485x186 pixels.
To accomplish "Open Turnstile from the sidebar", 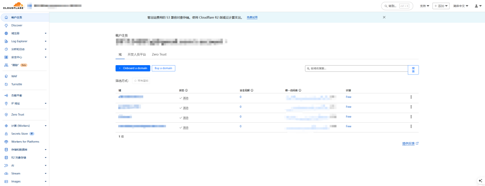I will pyautogui.click(x=17, y=84).
